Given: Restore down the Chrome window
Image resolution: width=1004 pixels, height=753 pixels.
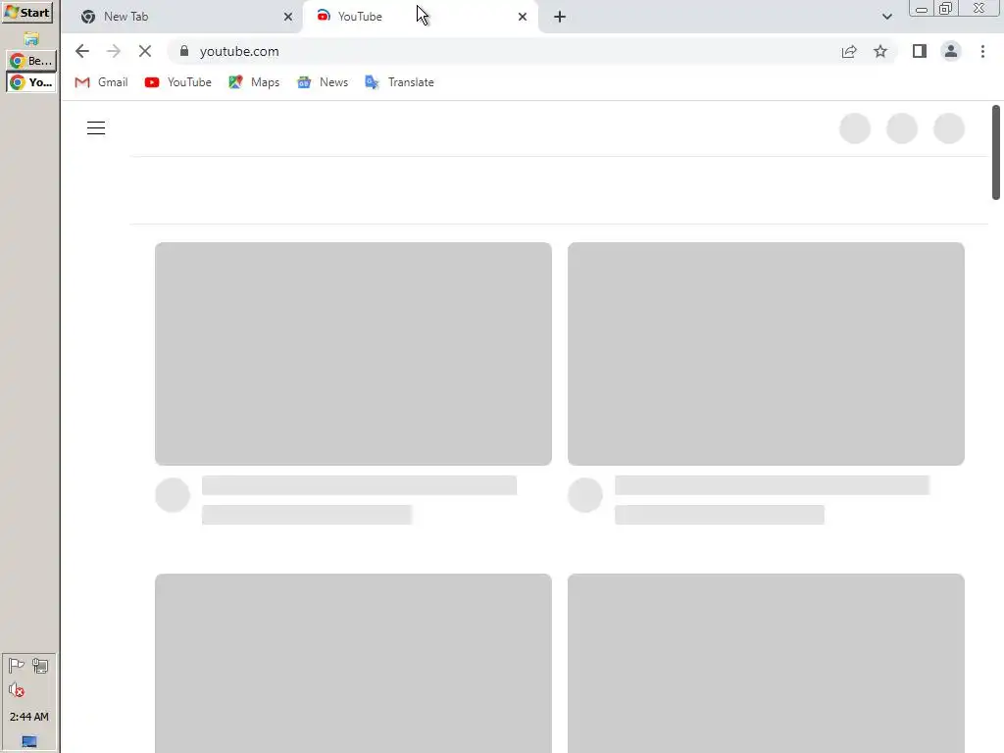Looking at the screenshot, I should click(x=945, y=9).
